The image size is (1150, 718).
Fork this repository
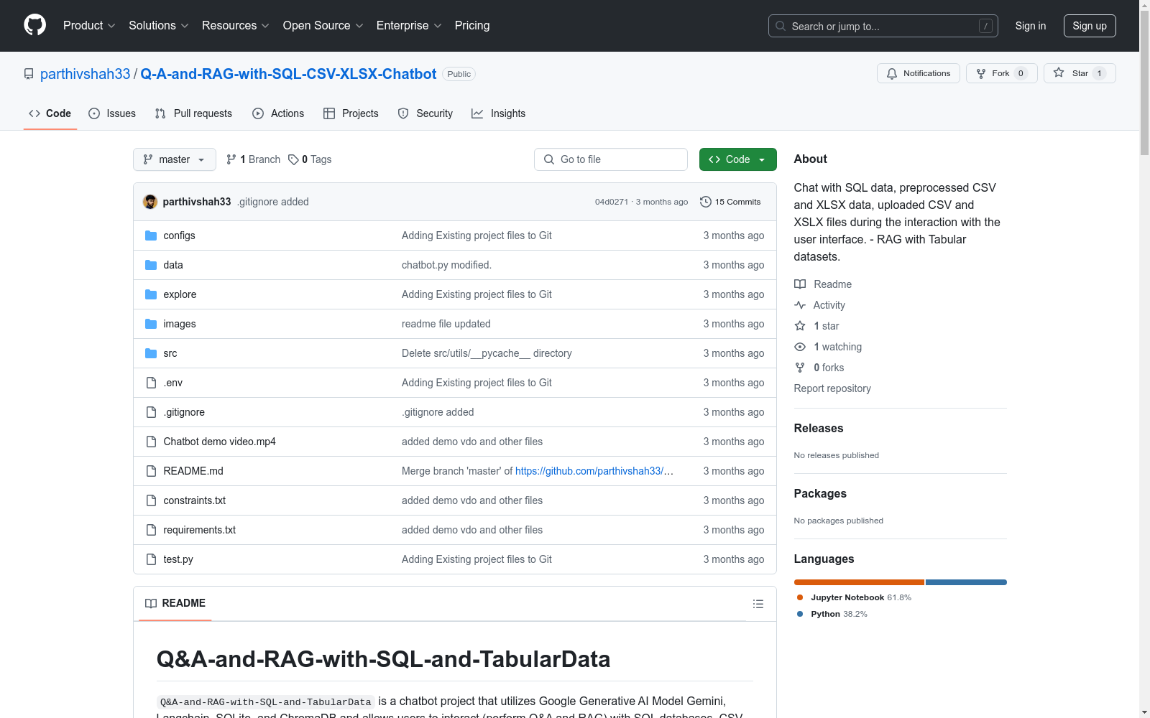(x=1001, y=73)
